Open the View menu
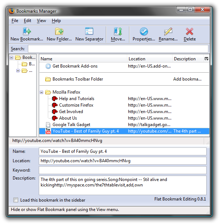Screen dimensions: 220x224 [x=41, y=21]
